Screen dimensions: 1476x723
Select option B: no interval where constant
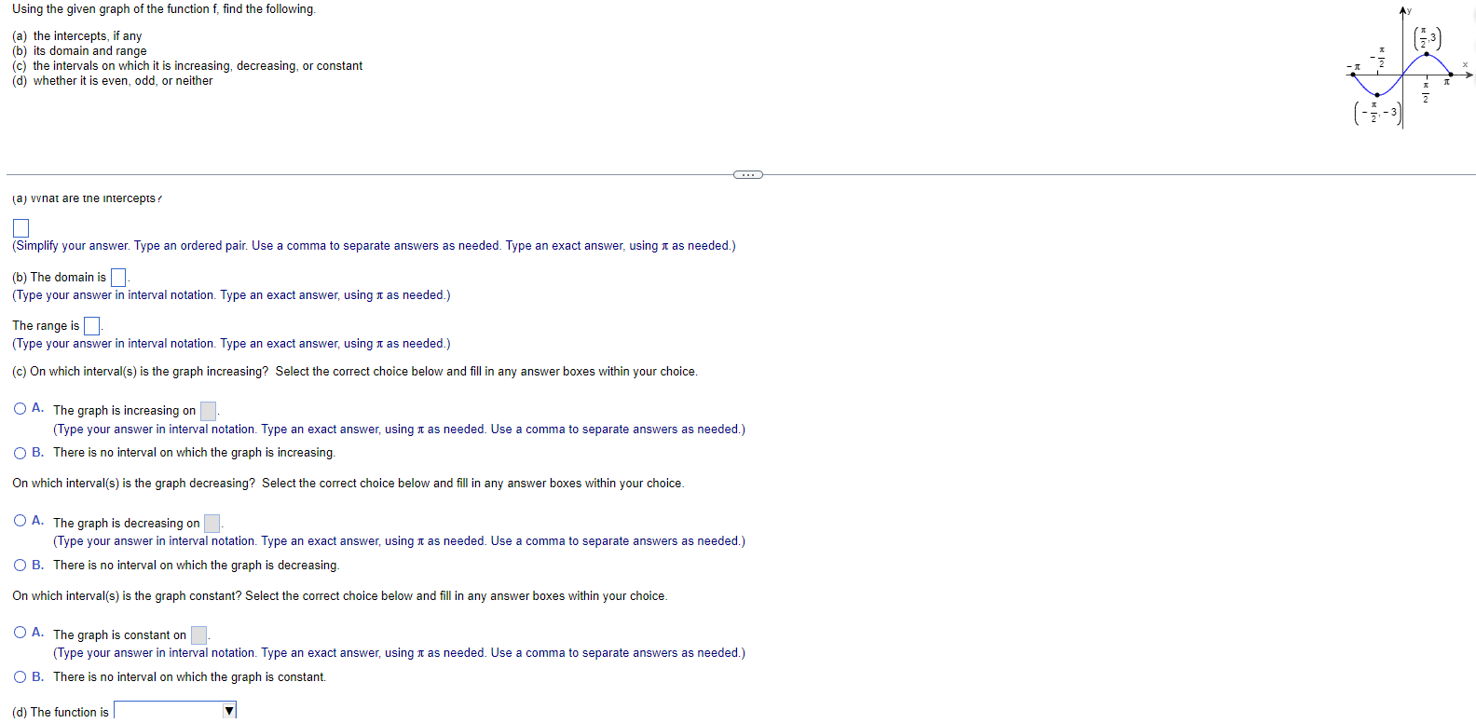click(x=20, y=677)
